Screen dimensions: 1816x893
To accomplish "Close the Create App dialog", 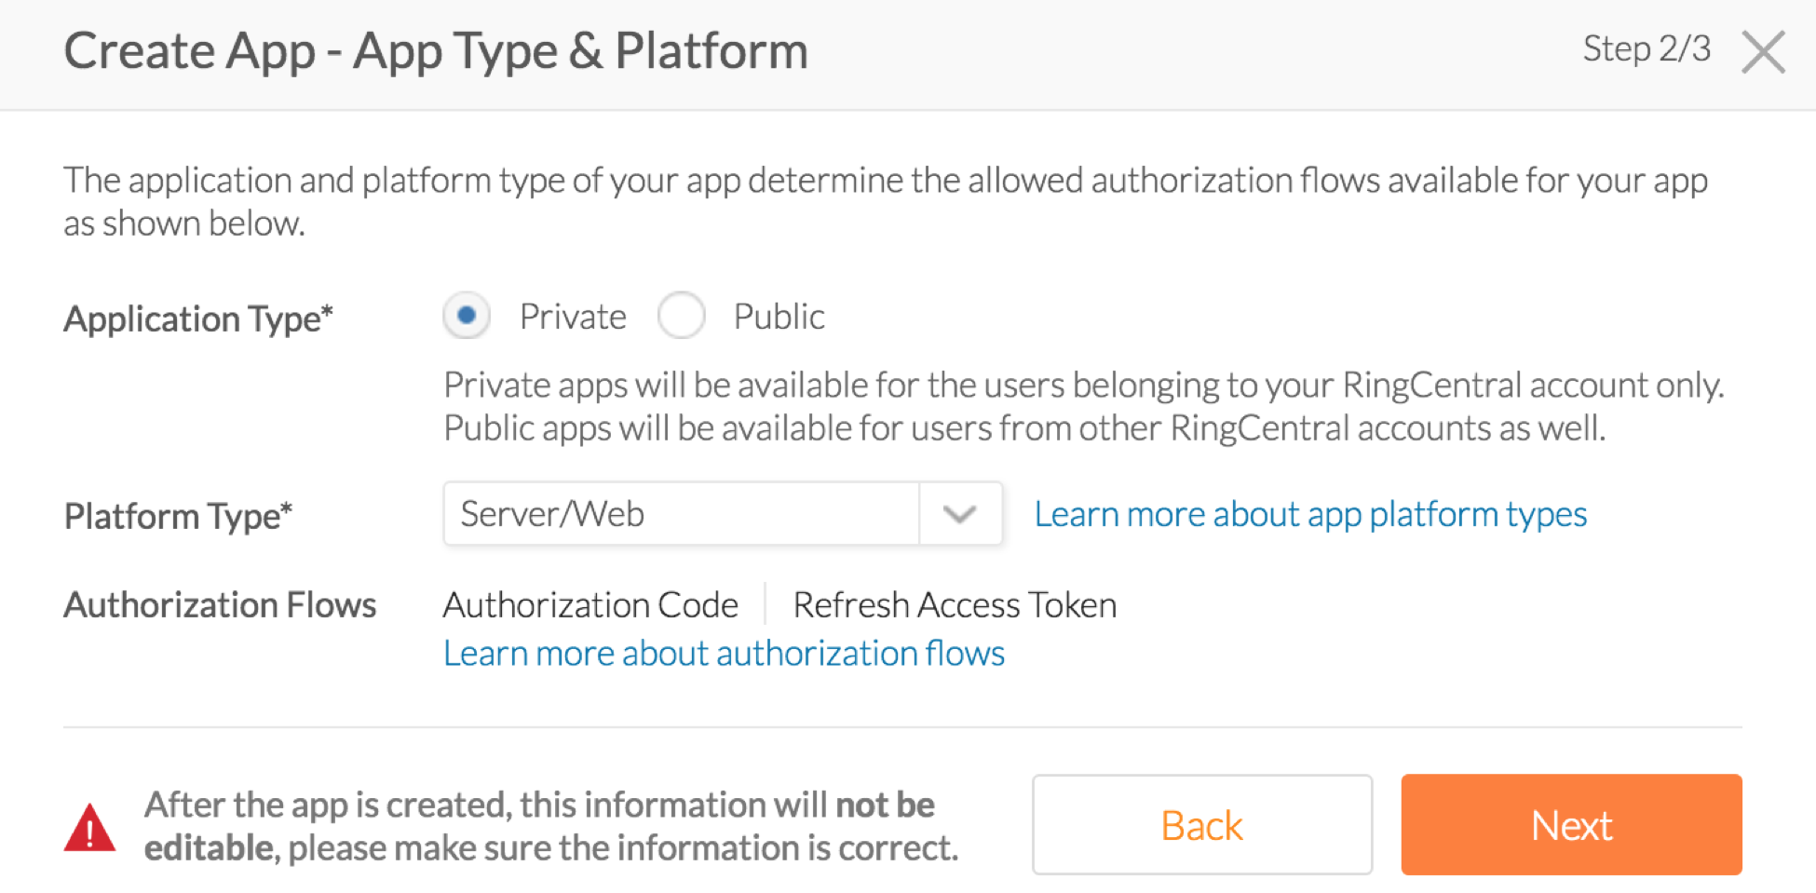I will [1763, 52].
